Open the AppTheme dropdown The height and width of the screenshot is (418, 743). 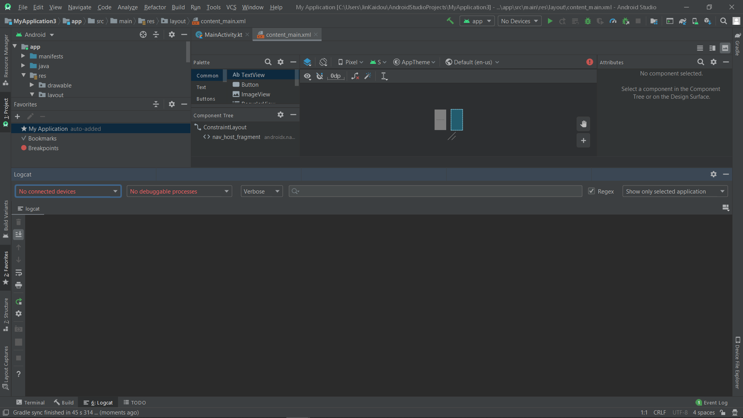(x=414, y=62)
